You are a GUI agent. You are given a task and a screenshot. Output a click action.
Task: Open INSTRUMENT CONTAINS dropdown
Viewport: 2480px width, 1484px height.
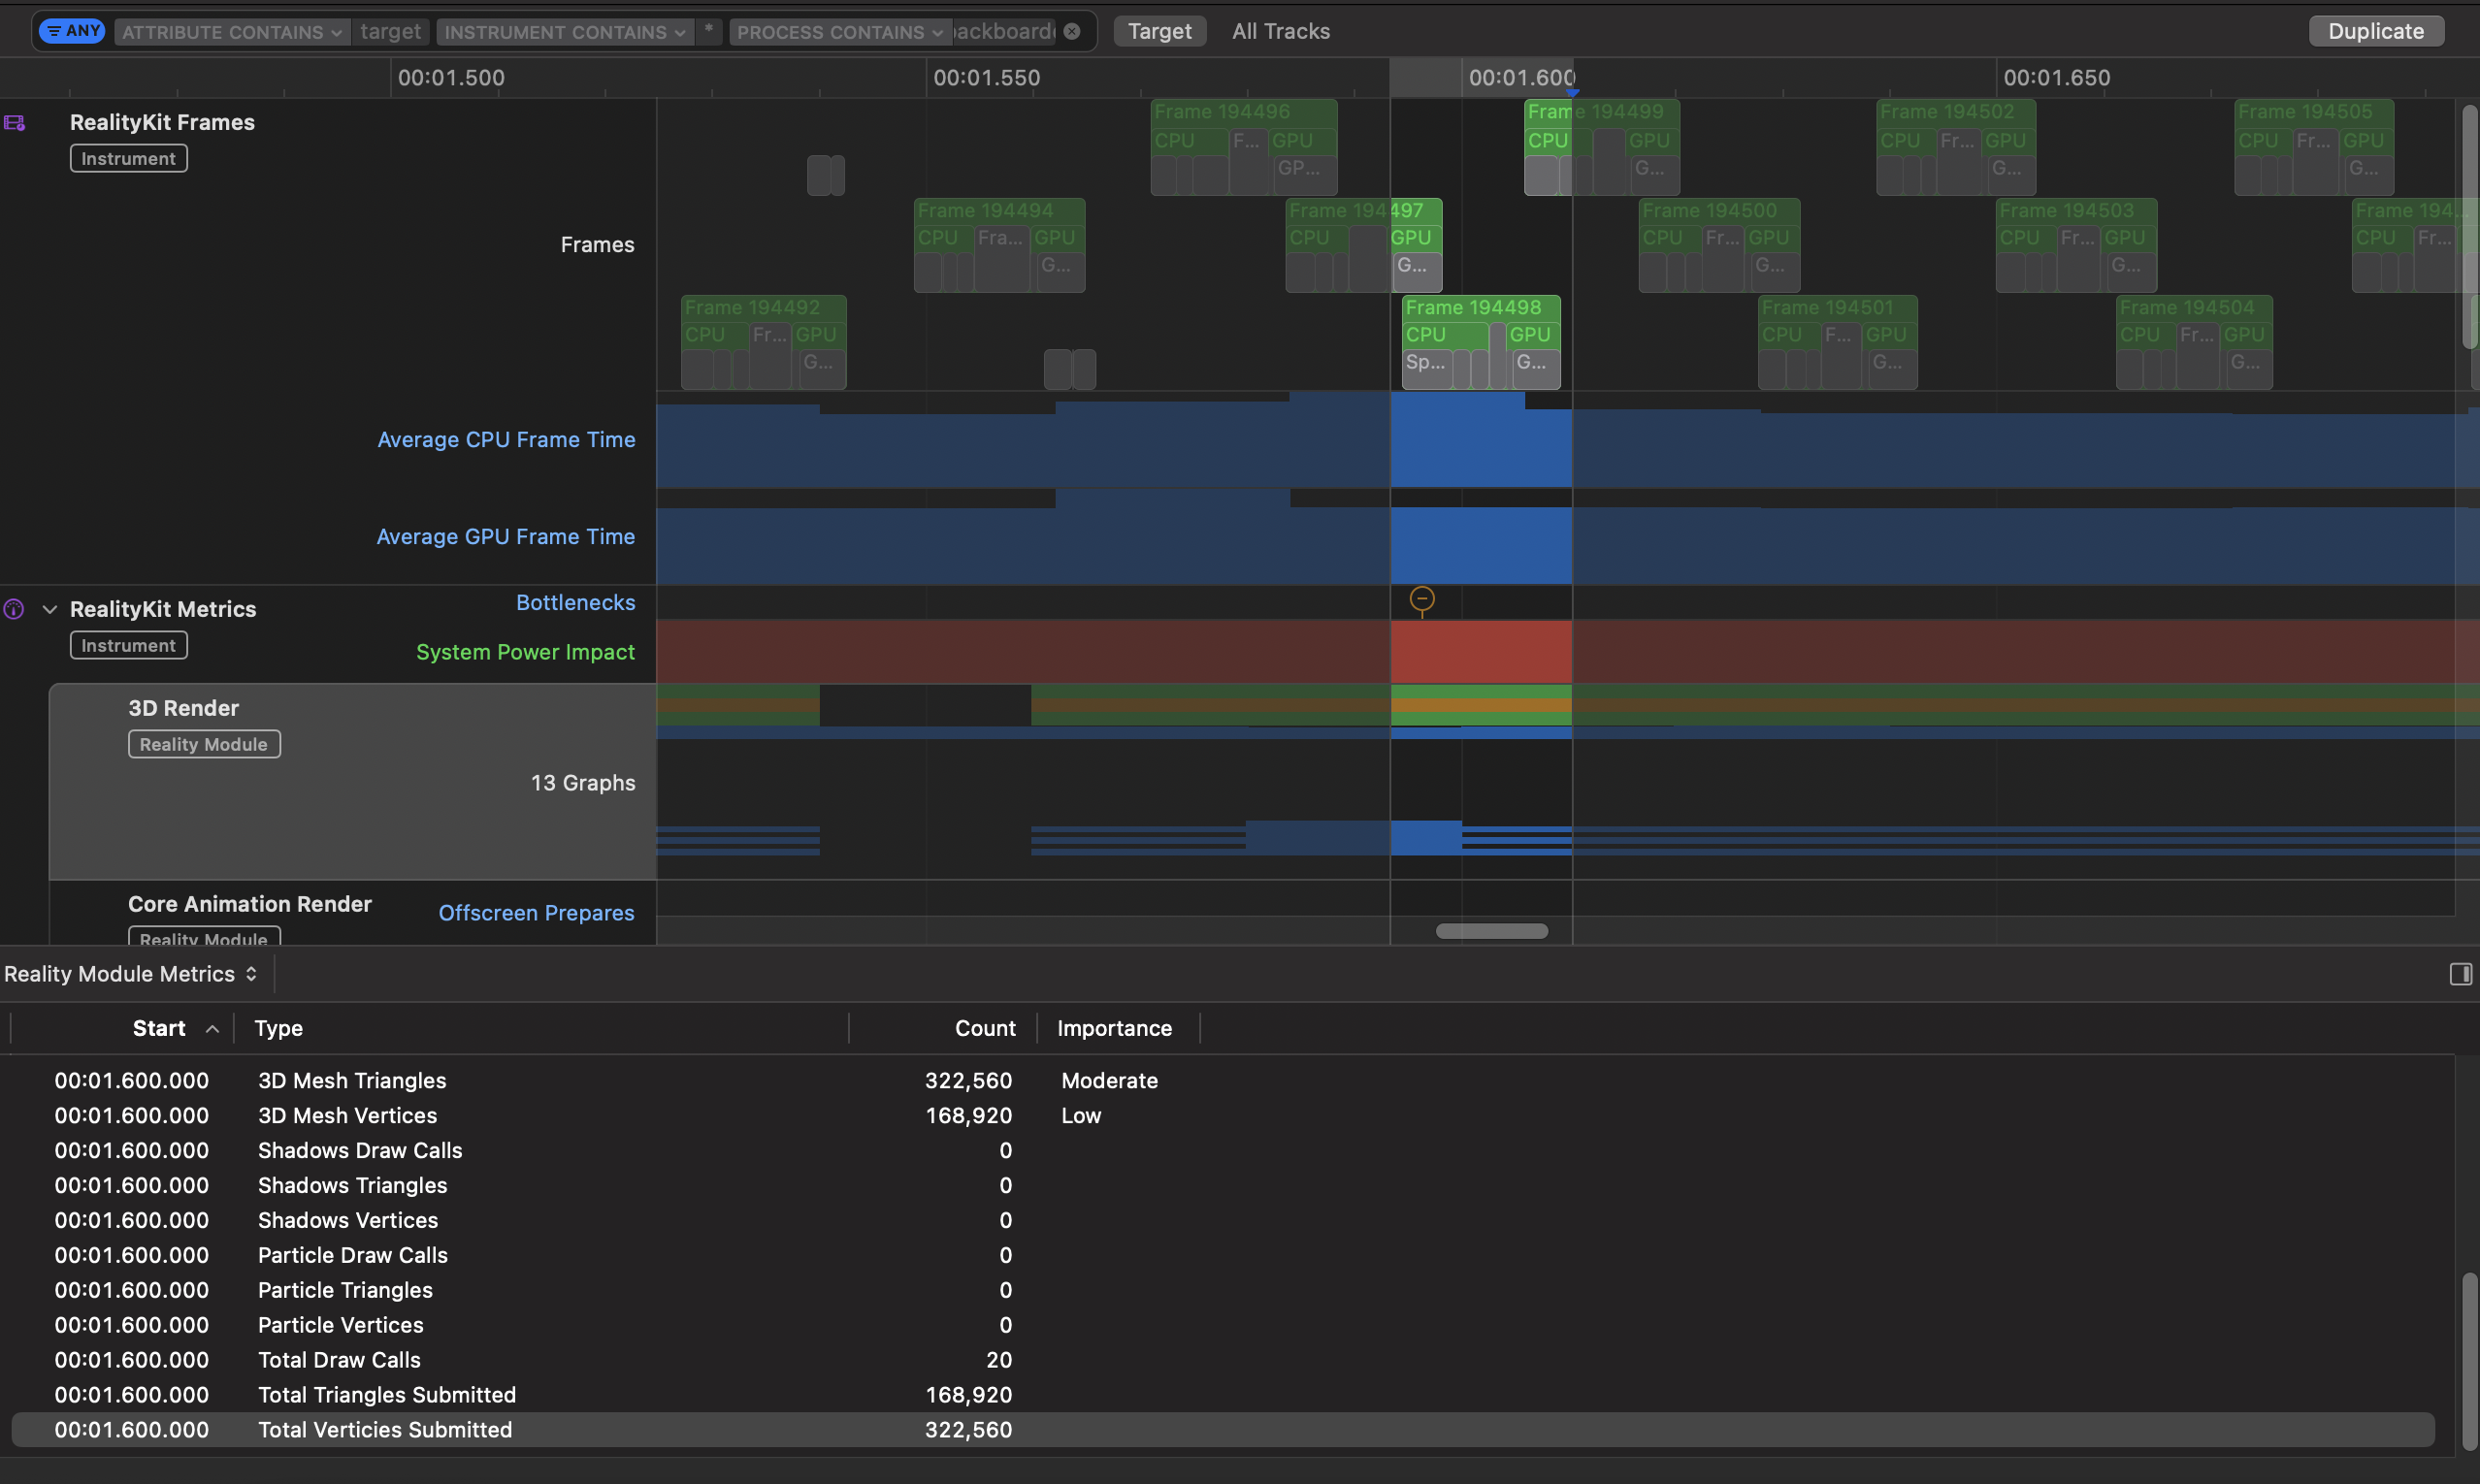pyautogui.click(x=565, y=32)
